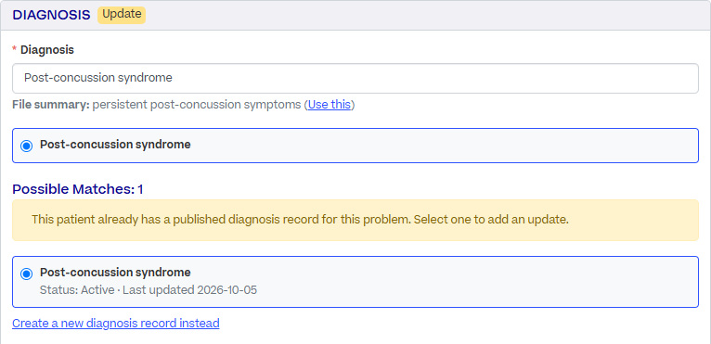The height and width of the screenshot is (344, 711).
Task: Select the first Post-concussion syndrome radio button
Action: [27, 146]
